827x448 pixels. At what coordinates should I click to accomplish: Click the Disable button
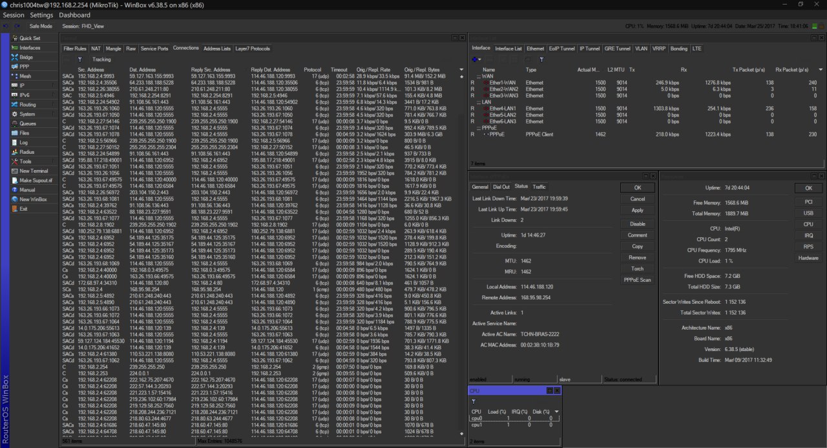click(x=638, y=224)
